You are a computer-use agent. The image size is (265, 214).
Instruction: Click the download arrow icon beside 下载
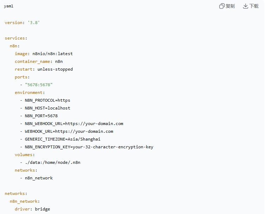245,6
